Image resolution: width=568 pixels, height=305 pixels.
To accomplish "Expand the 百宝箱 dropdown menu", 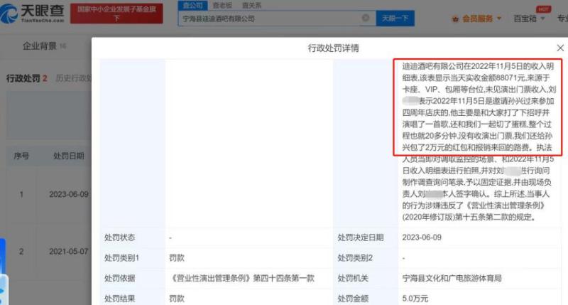I will tap(529, 18).
